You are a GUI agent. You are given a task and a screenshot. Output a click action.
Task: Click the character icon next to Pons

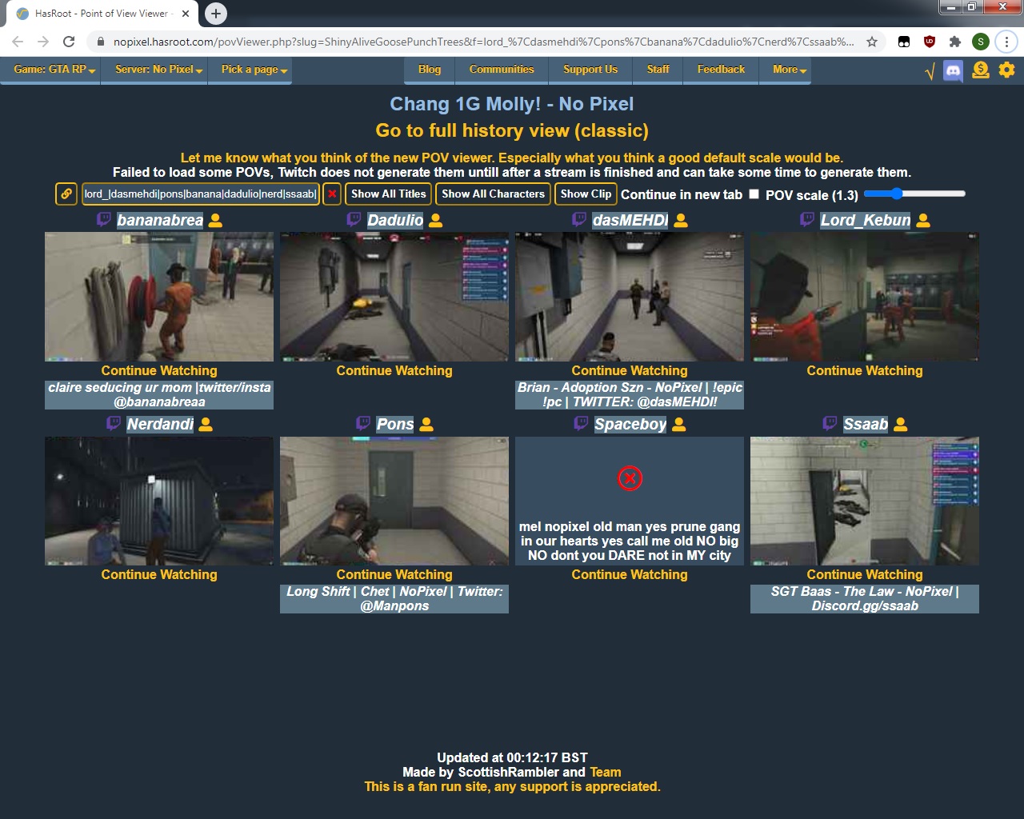pos(426,425)
